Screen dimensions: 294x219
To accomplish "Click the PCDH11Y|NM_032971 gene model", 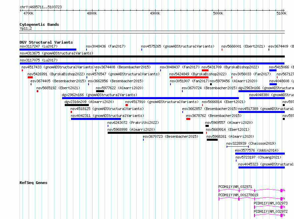I will 252,191.
